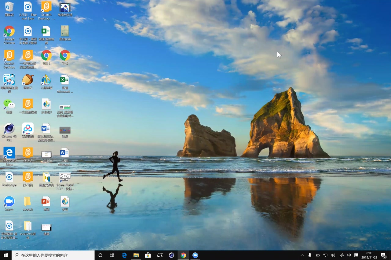The height and width of the screenshot is (260, 391).
Task: Show hidden system tray icons
Action: click(302, 255)
